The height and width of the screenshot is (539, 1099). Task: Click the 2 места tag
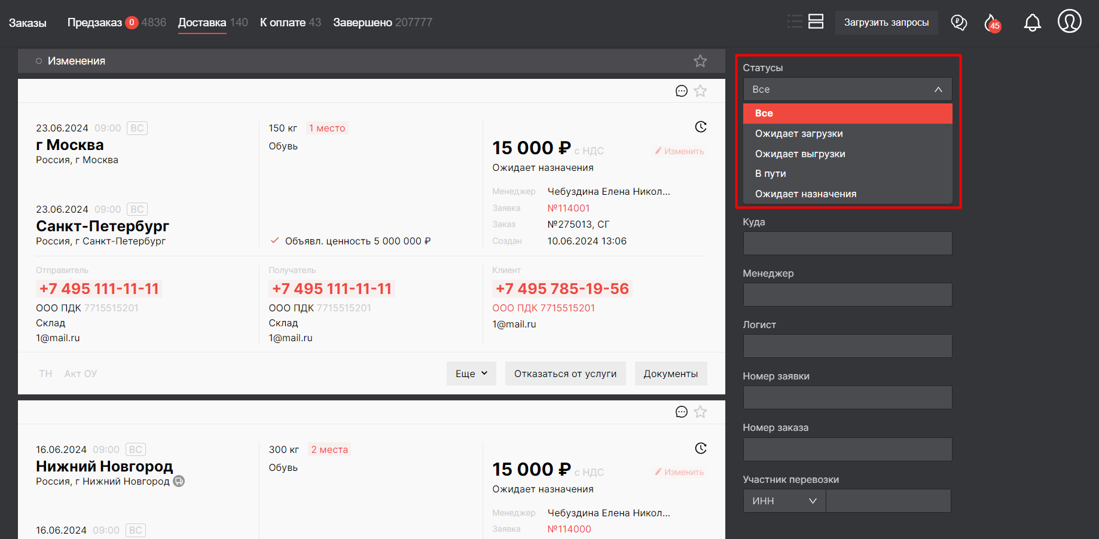pos(329,449)
